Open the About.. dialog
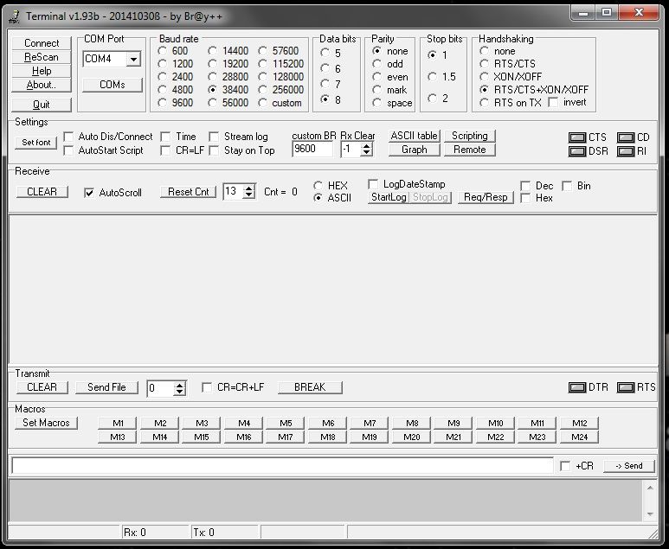Screen dimensions: 669x549 pos(42,85)
